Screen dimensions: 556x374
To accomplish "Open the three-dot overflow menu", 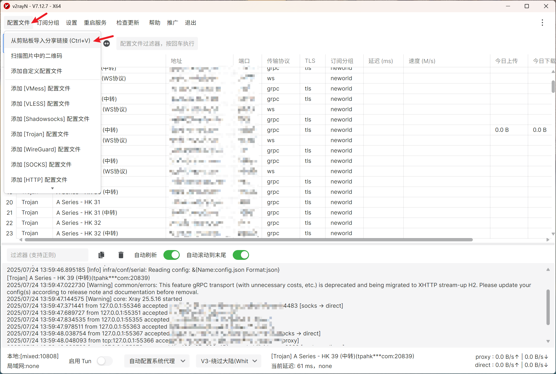I will 542,23.
